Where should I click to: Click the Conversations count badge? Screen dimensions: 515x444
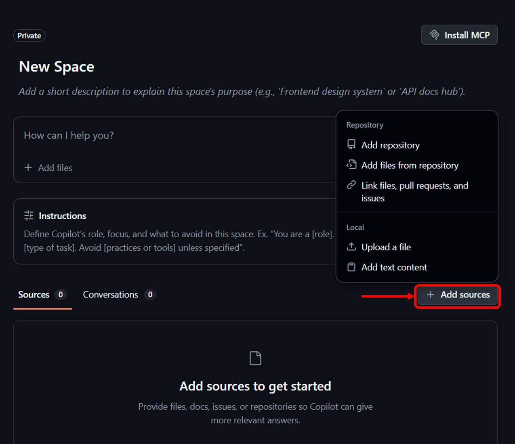(x=150, y=295)
